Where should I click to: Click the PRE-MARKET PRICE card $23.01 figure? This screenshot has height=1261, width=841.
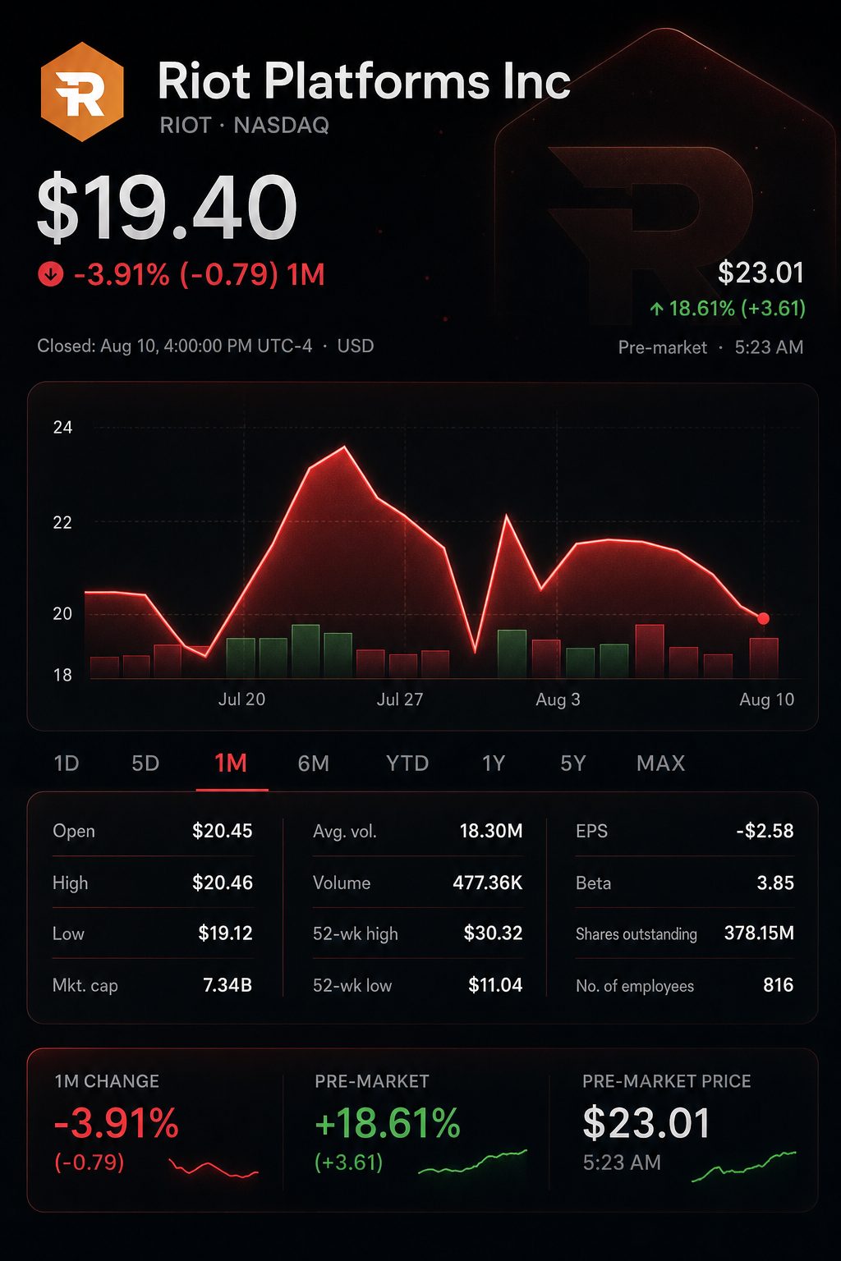[x=646, y=1123]
